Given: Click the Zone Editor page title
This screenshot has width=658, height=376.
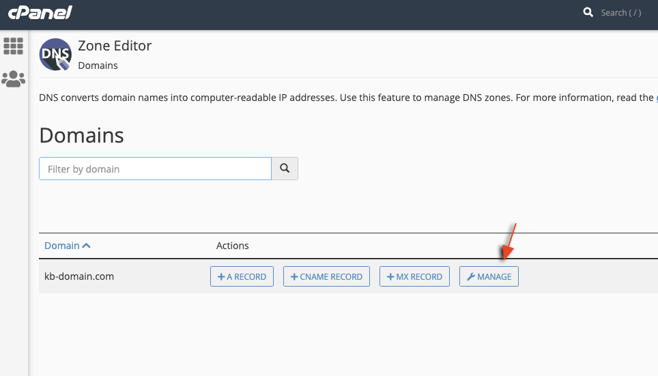Looking at the screenshot, I should click(115, 46).
